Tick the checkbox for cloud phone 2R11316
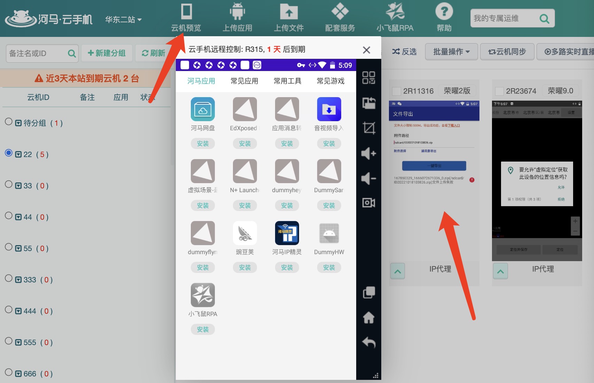594x383 pixels. (396, 91)
